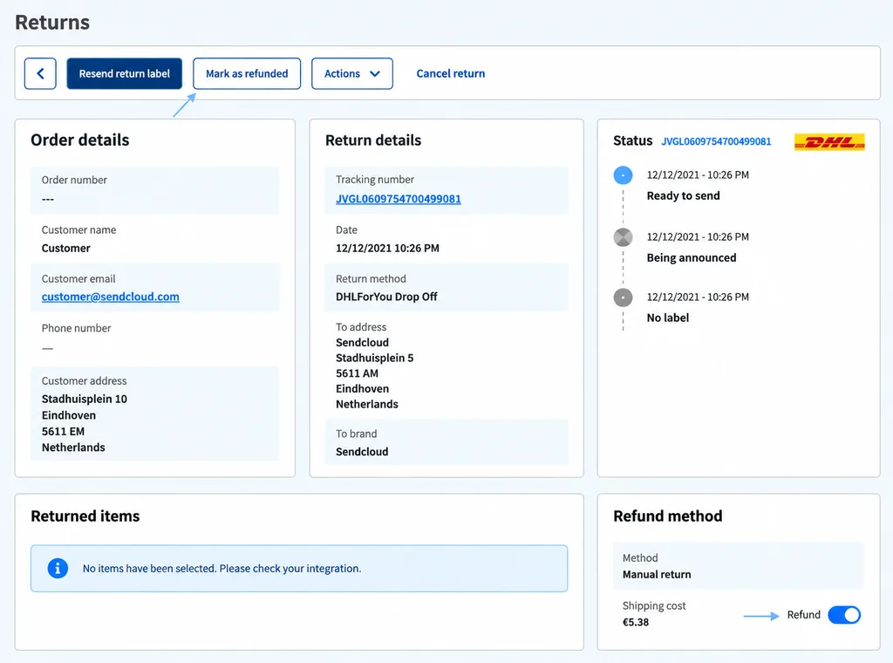
Task: Click the '5611 EM' postal code line
Action: point(63,431)
